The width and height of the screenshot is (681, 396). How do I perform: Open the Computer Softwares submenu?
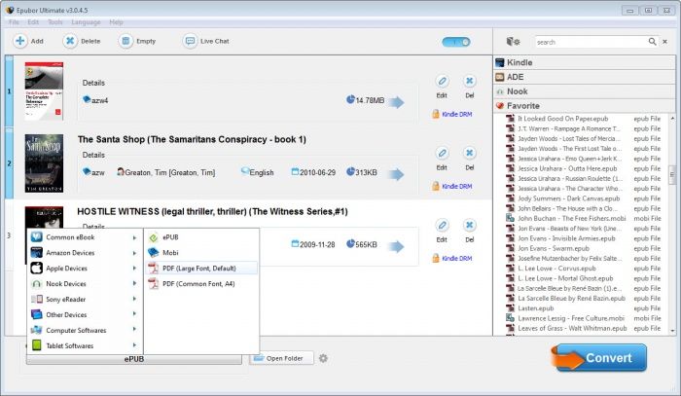[85, 331]
